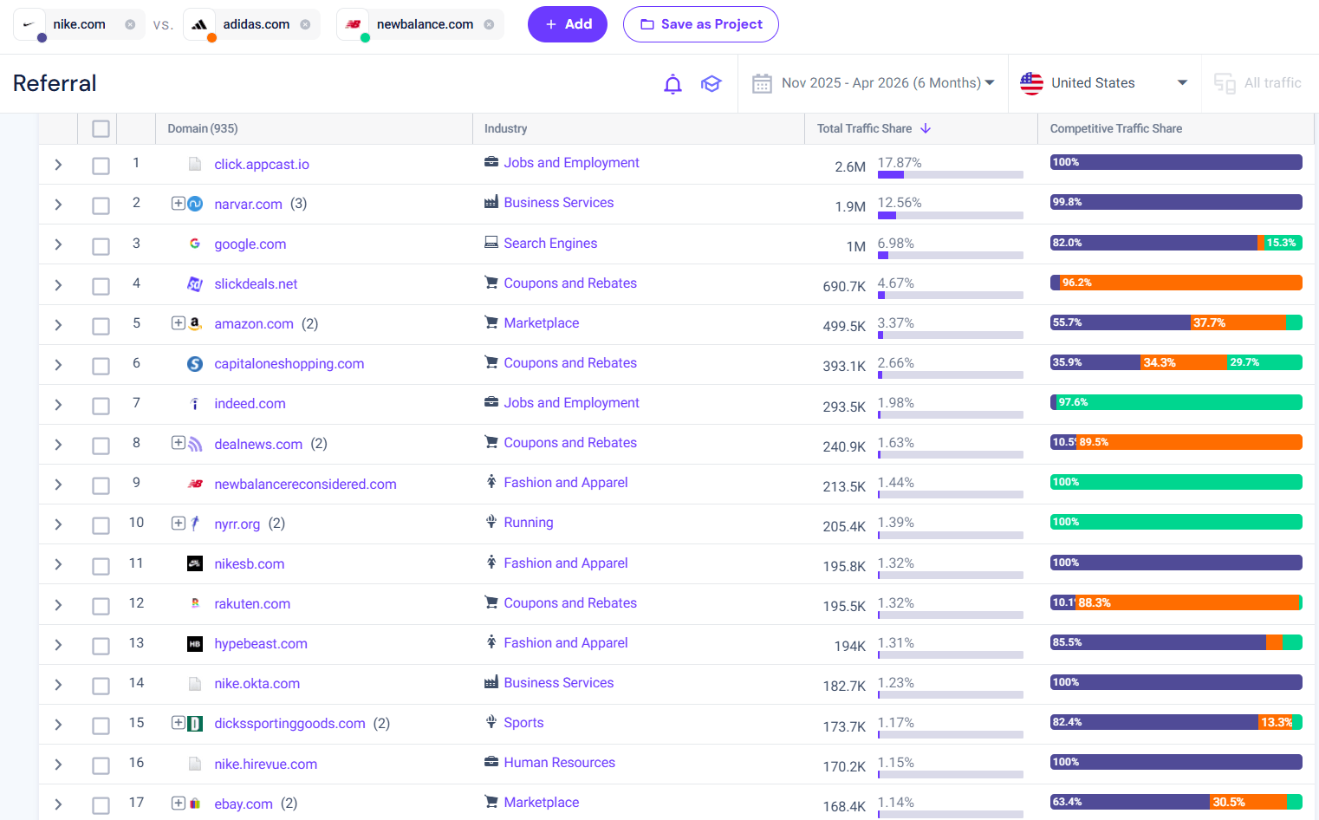Image resolution: width=1319 pixels, height=820 pixels.
Task: Expand the capitaloneshopping.com row chevron
Action: (58, 365)
